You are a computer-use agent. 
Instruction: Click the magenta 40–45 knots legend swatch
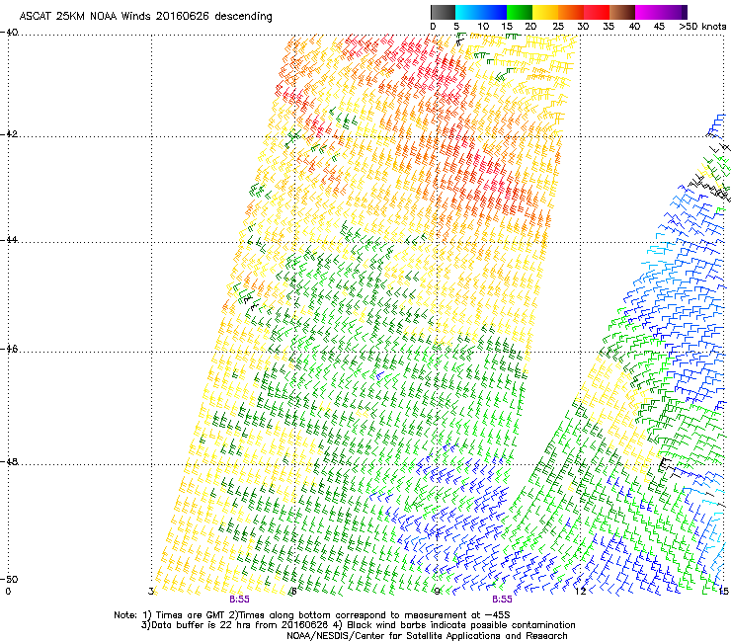pyautogui.click(x=648, y=12)
